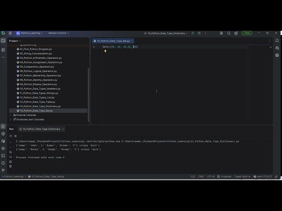This screenshot has width=282, height=211.
Task: Show more tool windows ellipsis
Action: pyautogui.click(x=3, y=57)
